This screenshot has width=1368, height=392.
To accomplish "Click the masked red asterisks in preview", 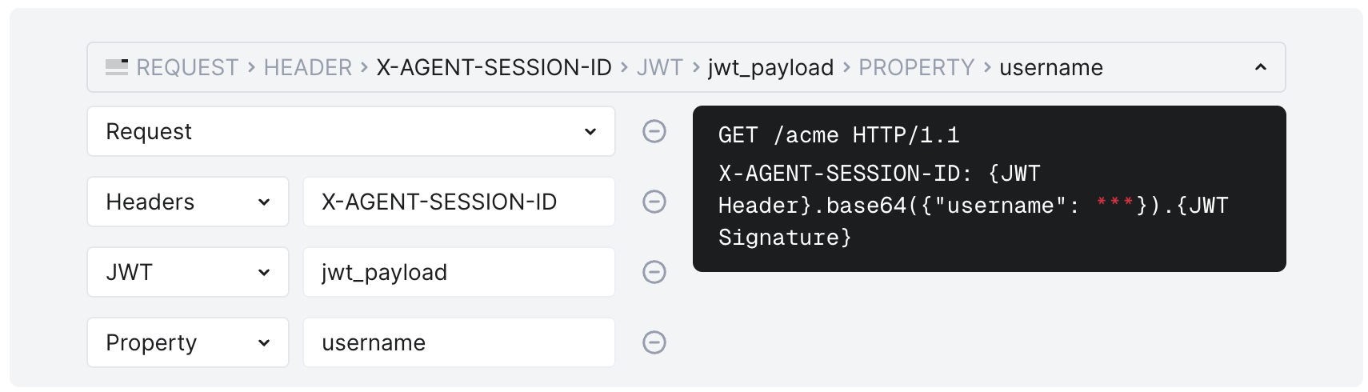I will tap(1114, 203).
